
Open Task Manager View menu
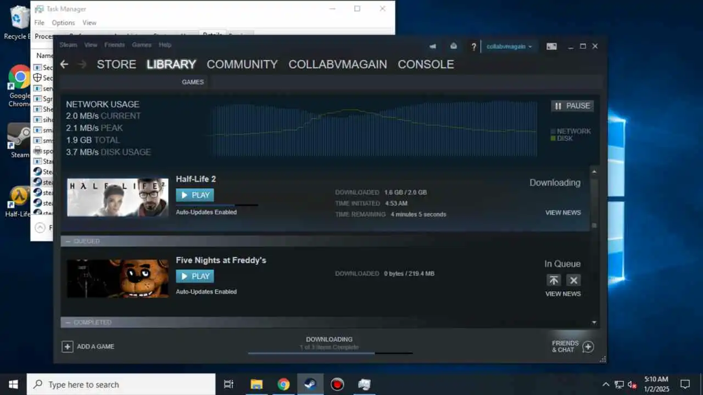90,22
